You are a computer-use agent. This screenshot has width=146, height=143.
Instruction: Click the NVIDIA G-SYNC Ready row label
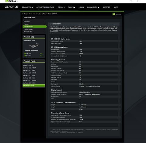[58, 71]
